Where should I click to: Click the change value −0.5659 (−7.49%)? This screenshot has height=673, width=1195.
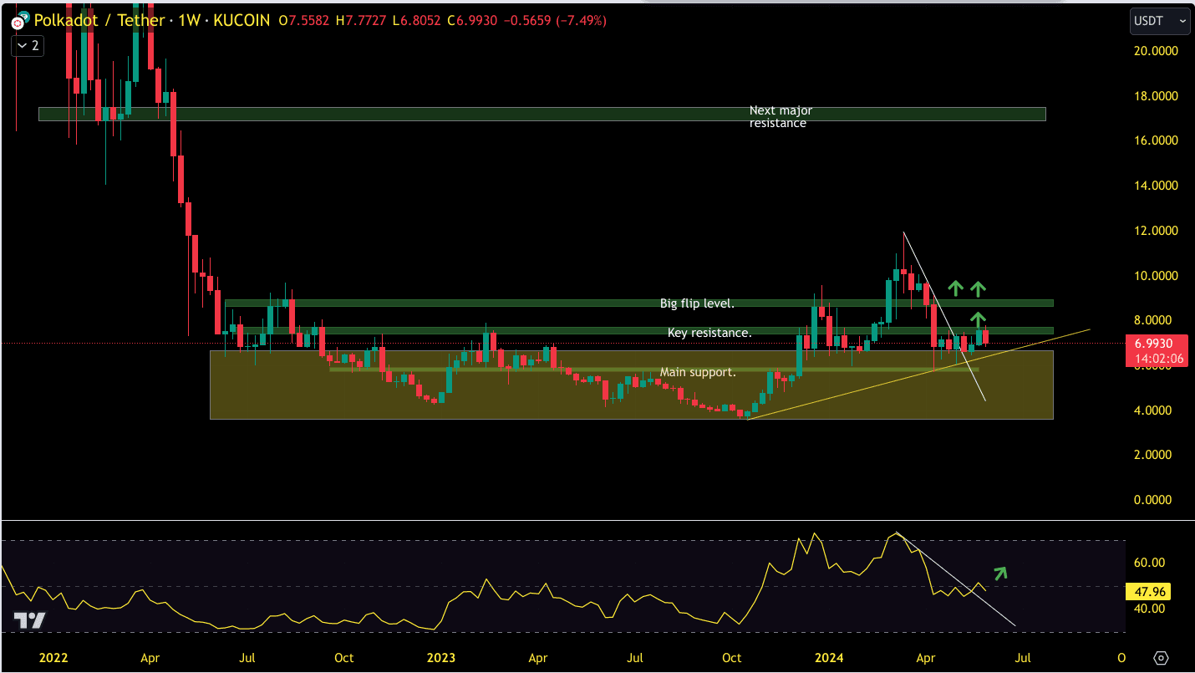pyautogui.click(x=556, y=20)
